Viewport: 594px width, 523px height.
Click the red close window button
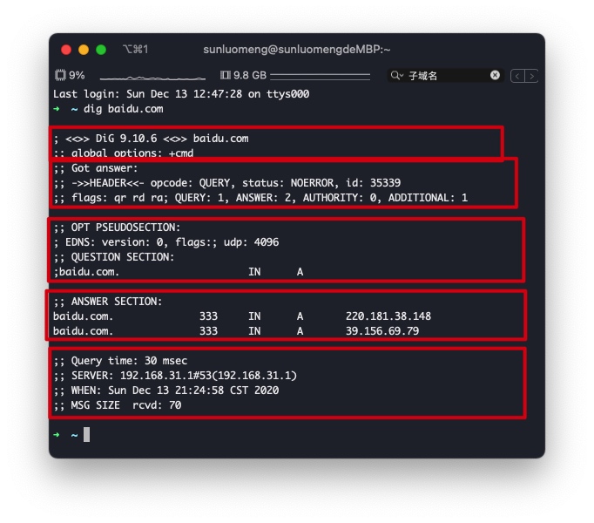[x=66, y=50]
